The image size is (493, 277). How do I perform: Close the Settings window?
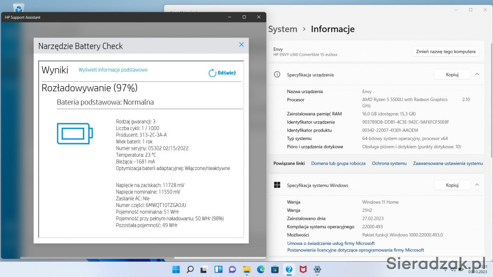click(485, 10)
